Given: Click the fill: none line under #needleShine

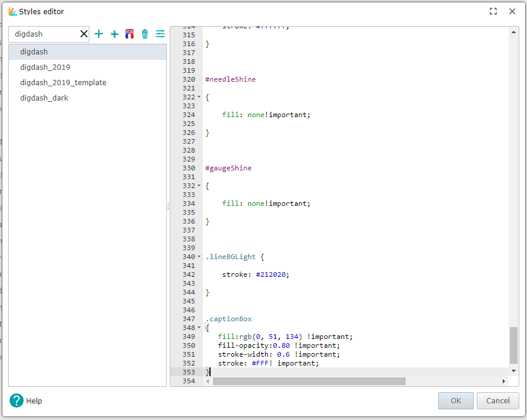Looking at the screenshot, I should click(x=266, y=115).
